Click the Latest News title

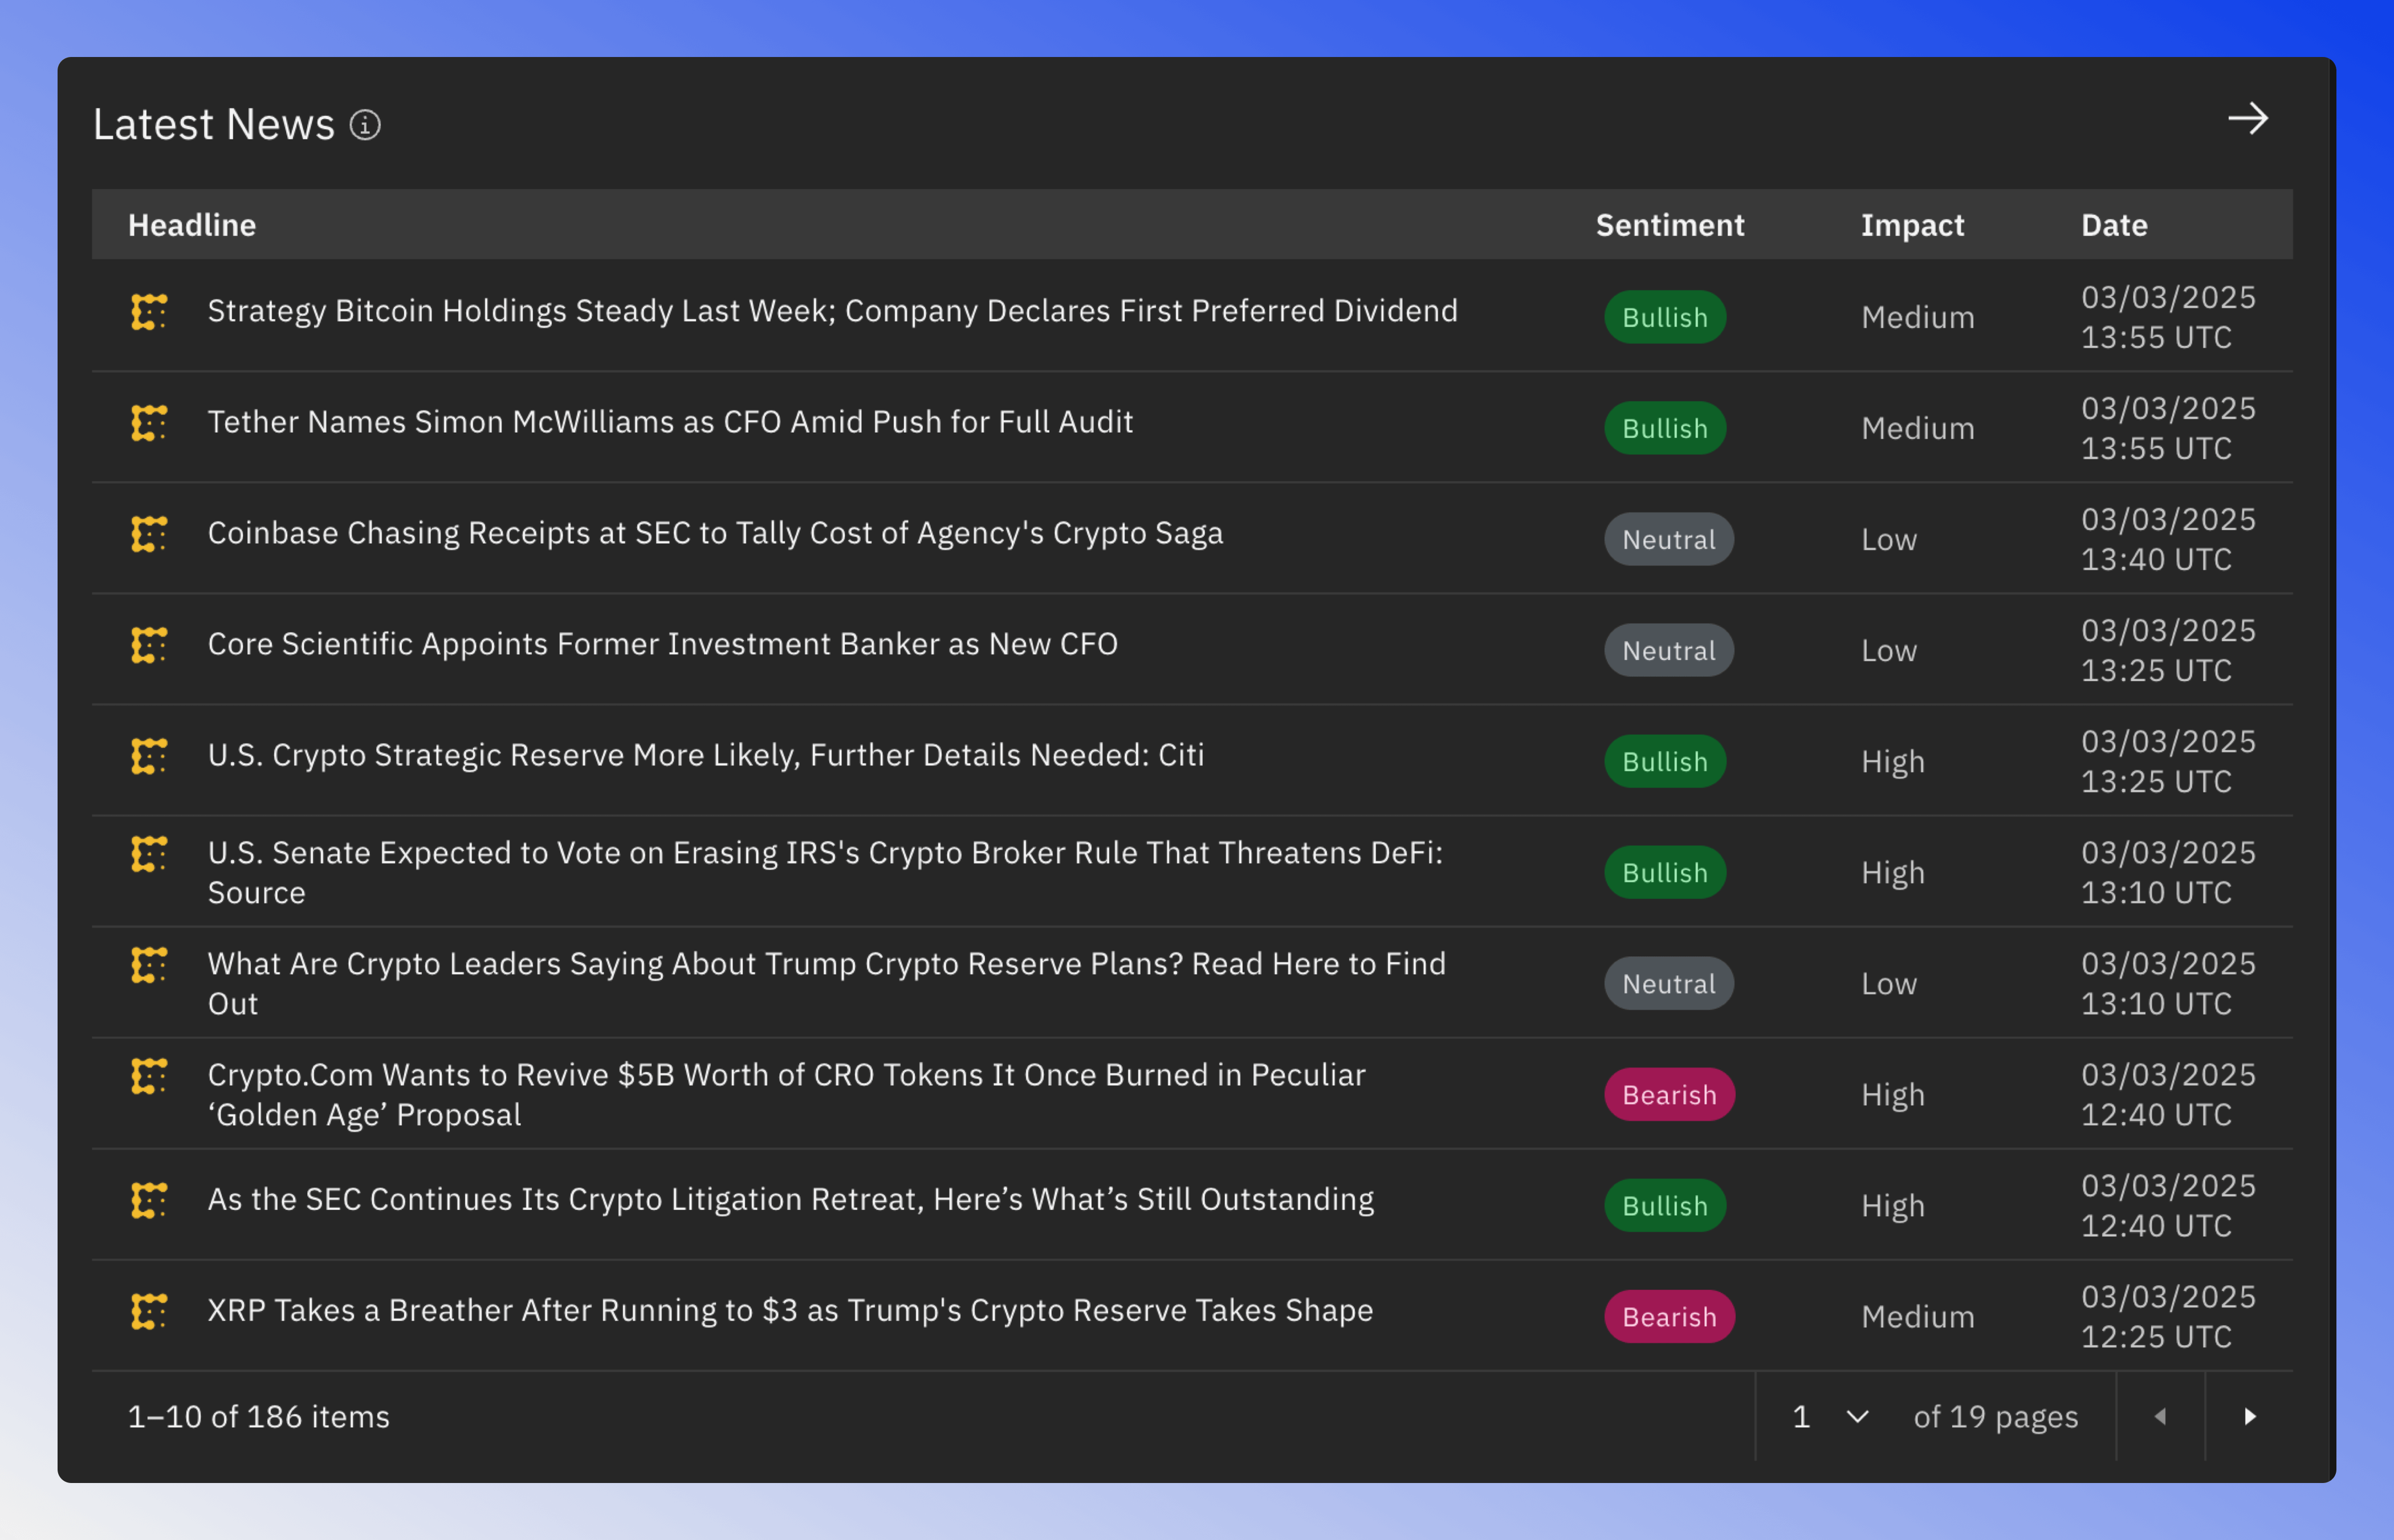click(x=213, y=124)
